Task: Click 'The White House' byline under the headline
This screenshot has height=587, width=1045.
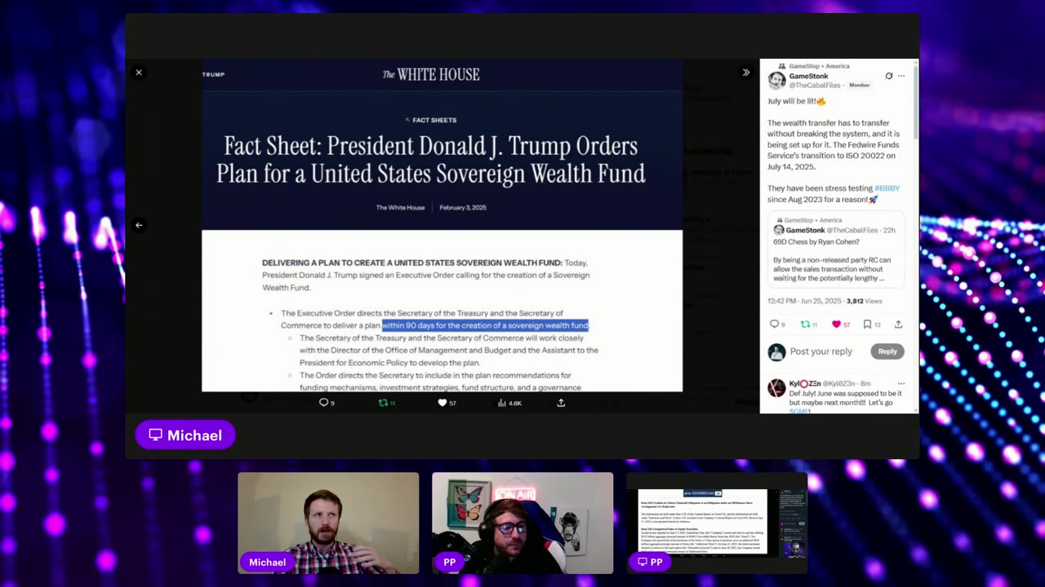Action: click(x=400, y=208)
